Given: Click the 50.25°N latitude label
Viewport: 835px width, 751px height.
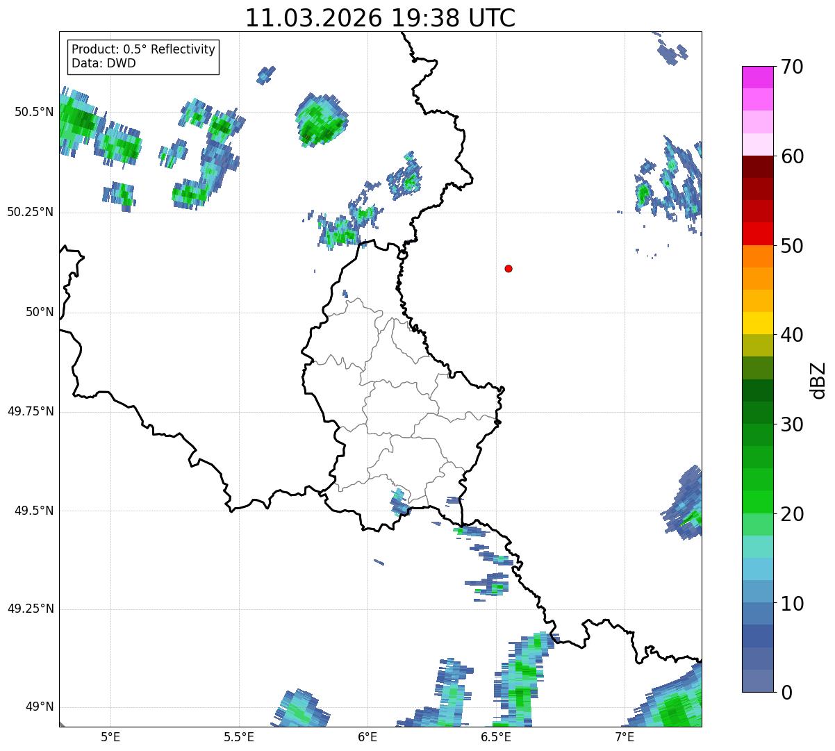Looking at the screenshot, I should point(30,212).
